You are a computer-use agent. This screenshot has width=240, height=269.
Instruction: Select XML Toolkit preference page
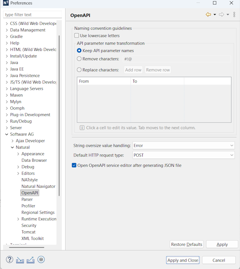pyautogui.click(x=33, y=239)
